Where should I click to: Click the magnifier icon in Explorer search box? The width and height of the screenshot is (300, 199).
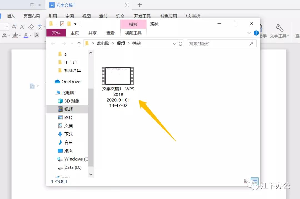[x=252, y=44]
